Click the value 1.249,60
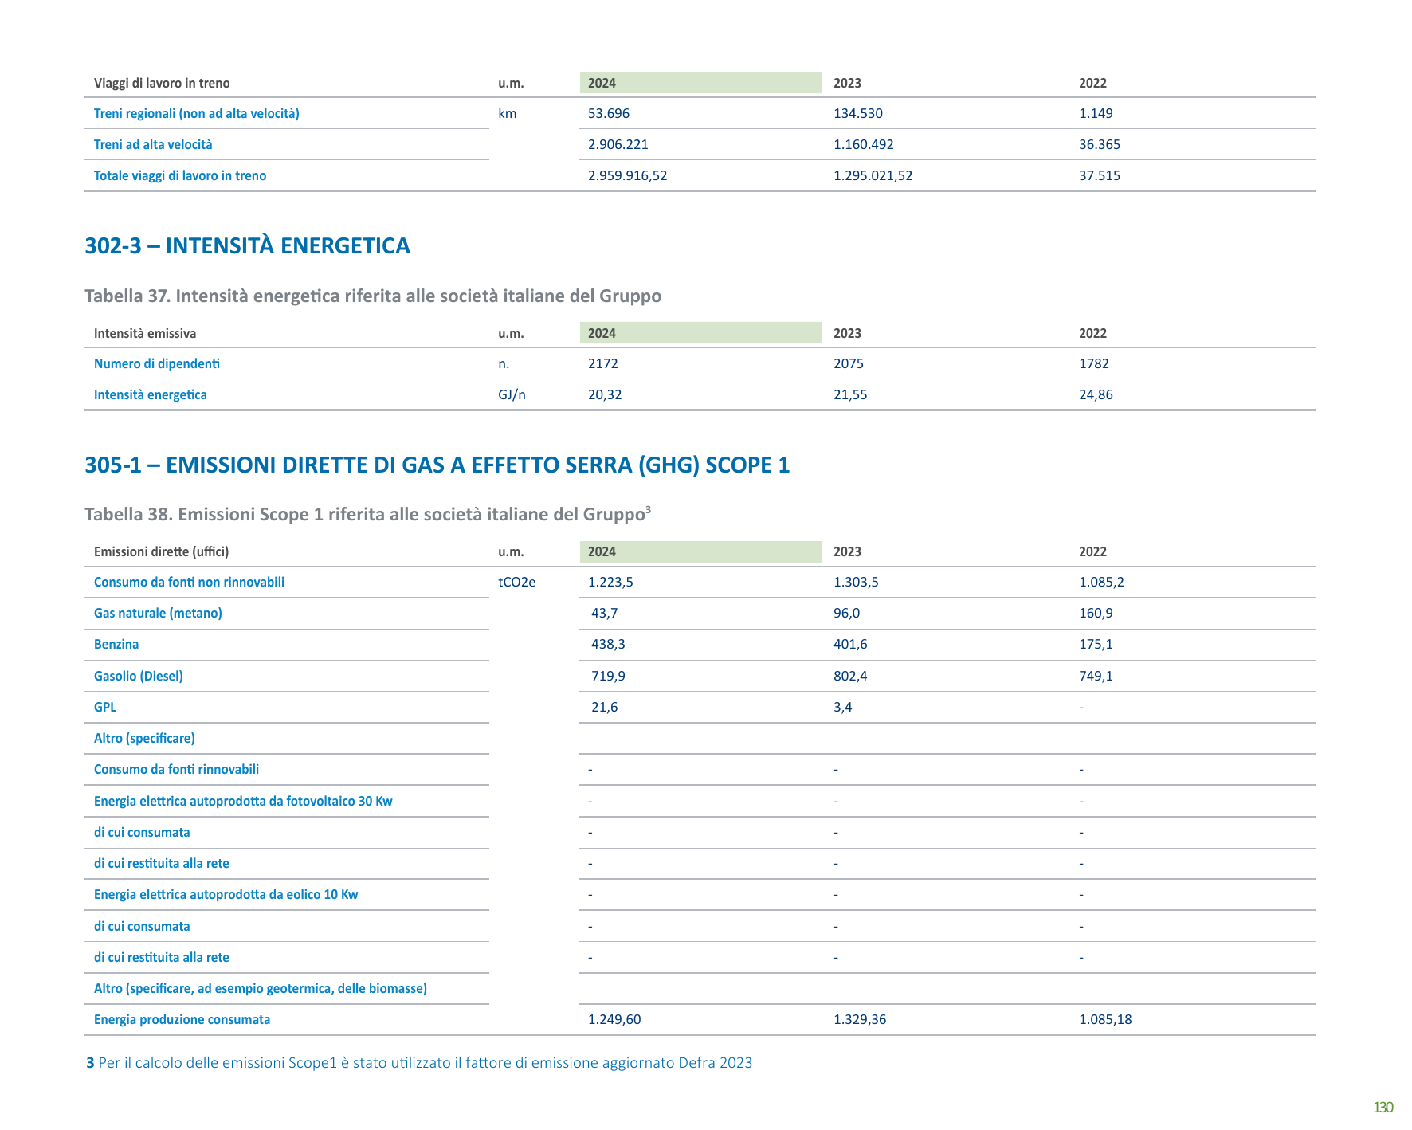The image size is (1412, 1130). tap(614, 1019)
